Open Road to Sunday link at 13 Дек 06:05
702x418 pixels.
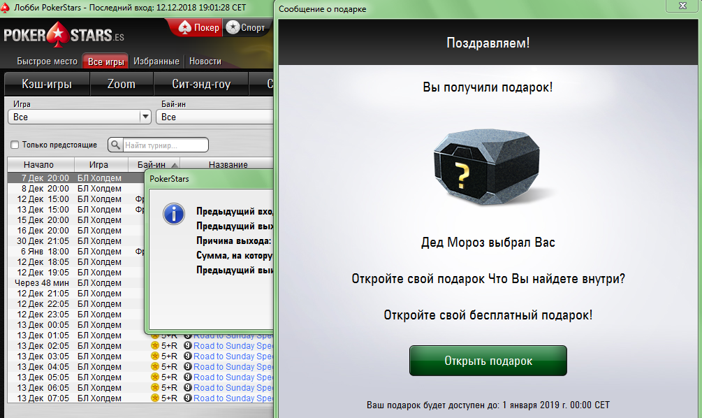point(233,387)
